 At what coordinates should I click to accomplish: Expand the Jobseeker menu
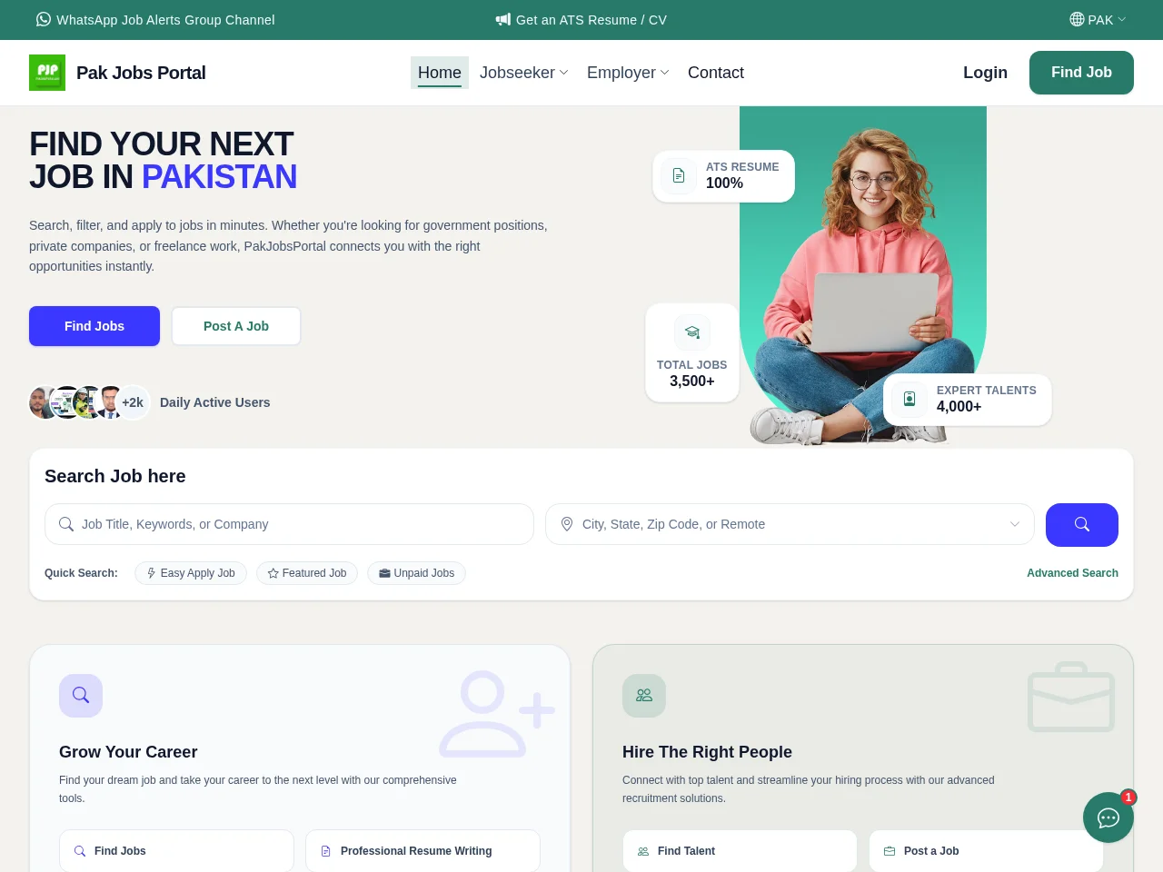coord(524,73)
